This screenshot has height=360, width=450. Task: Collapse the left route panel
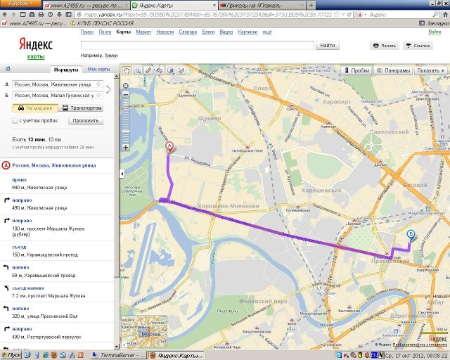coord(123,174)
